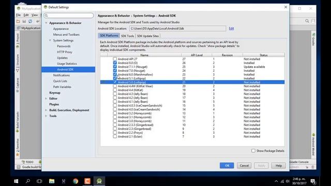Image resolution: width=331 pixels, height=186 pixels.
Task: Open the Captures side panel tab
Action: (x=18, y=85)
